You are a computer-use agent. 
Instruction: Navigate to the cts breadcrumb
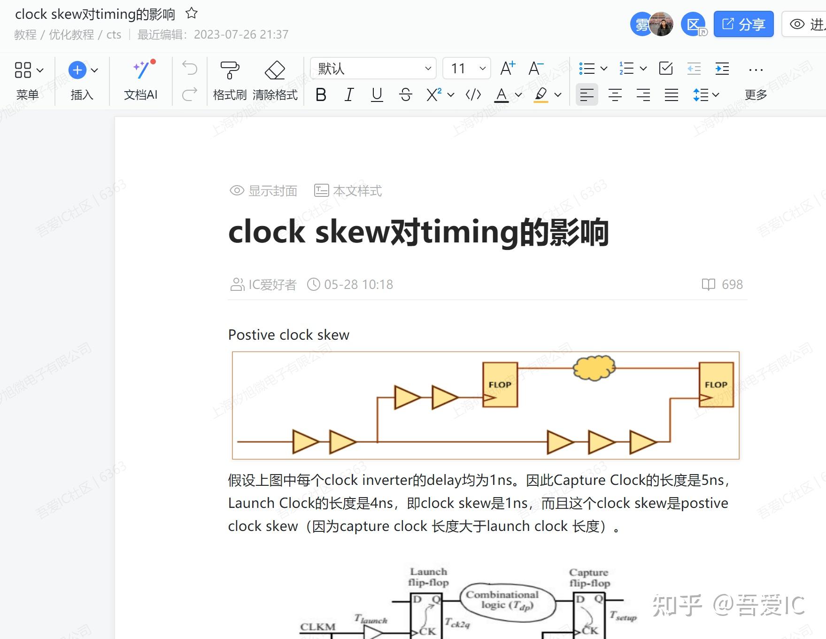tap(114, 34)
